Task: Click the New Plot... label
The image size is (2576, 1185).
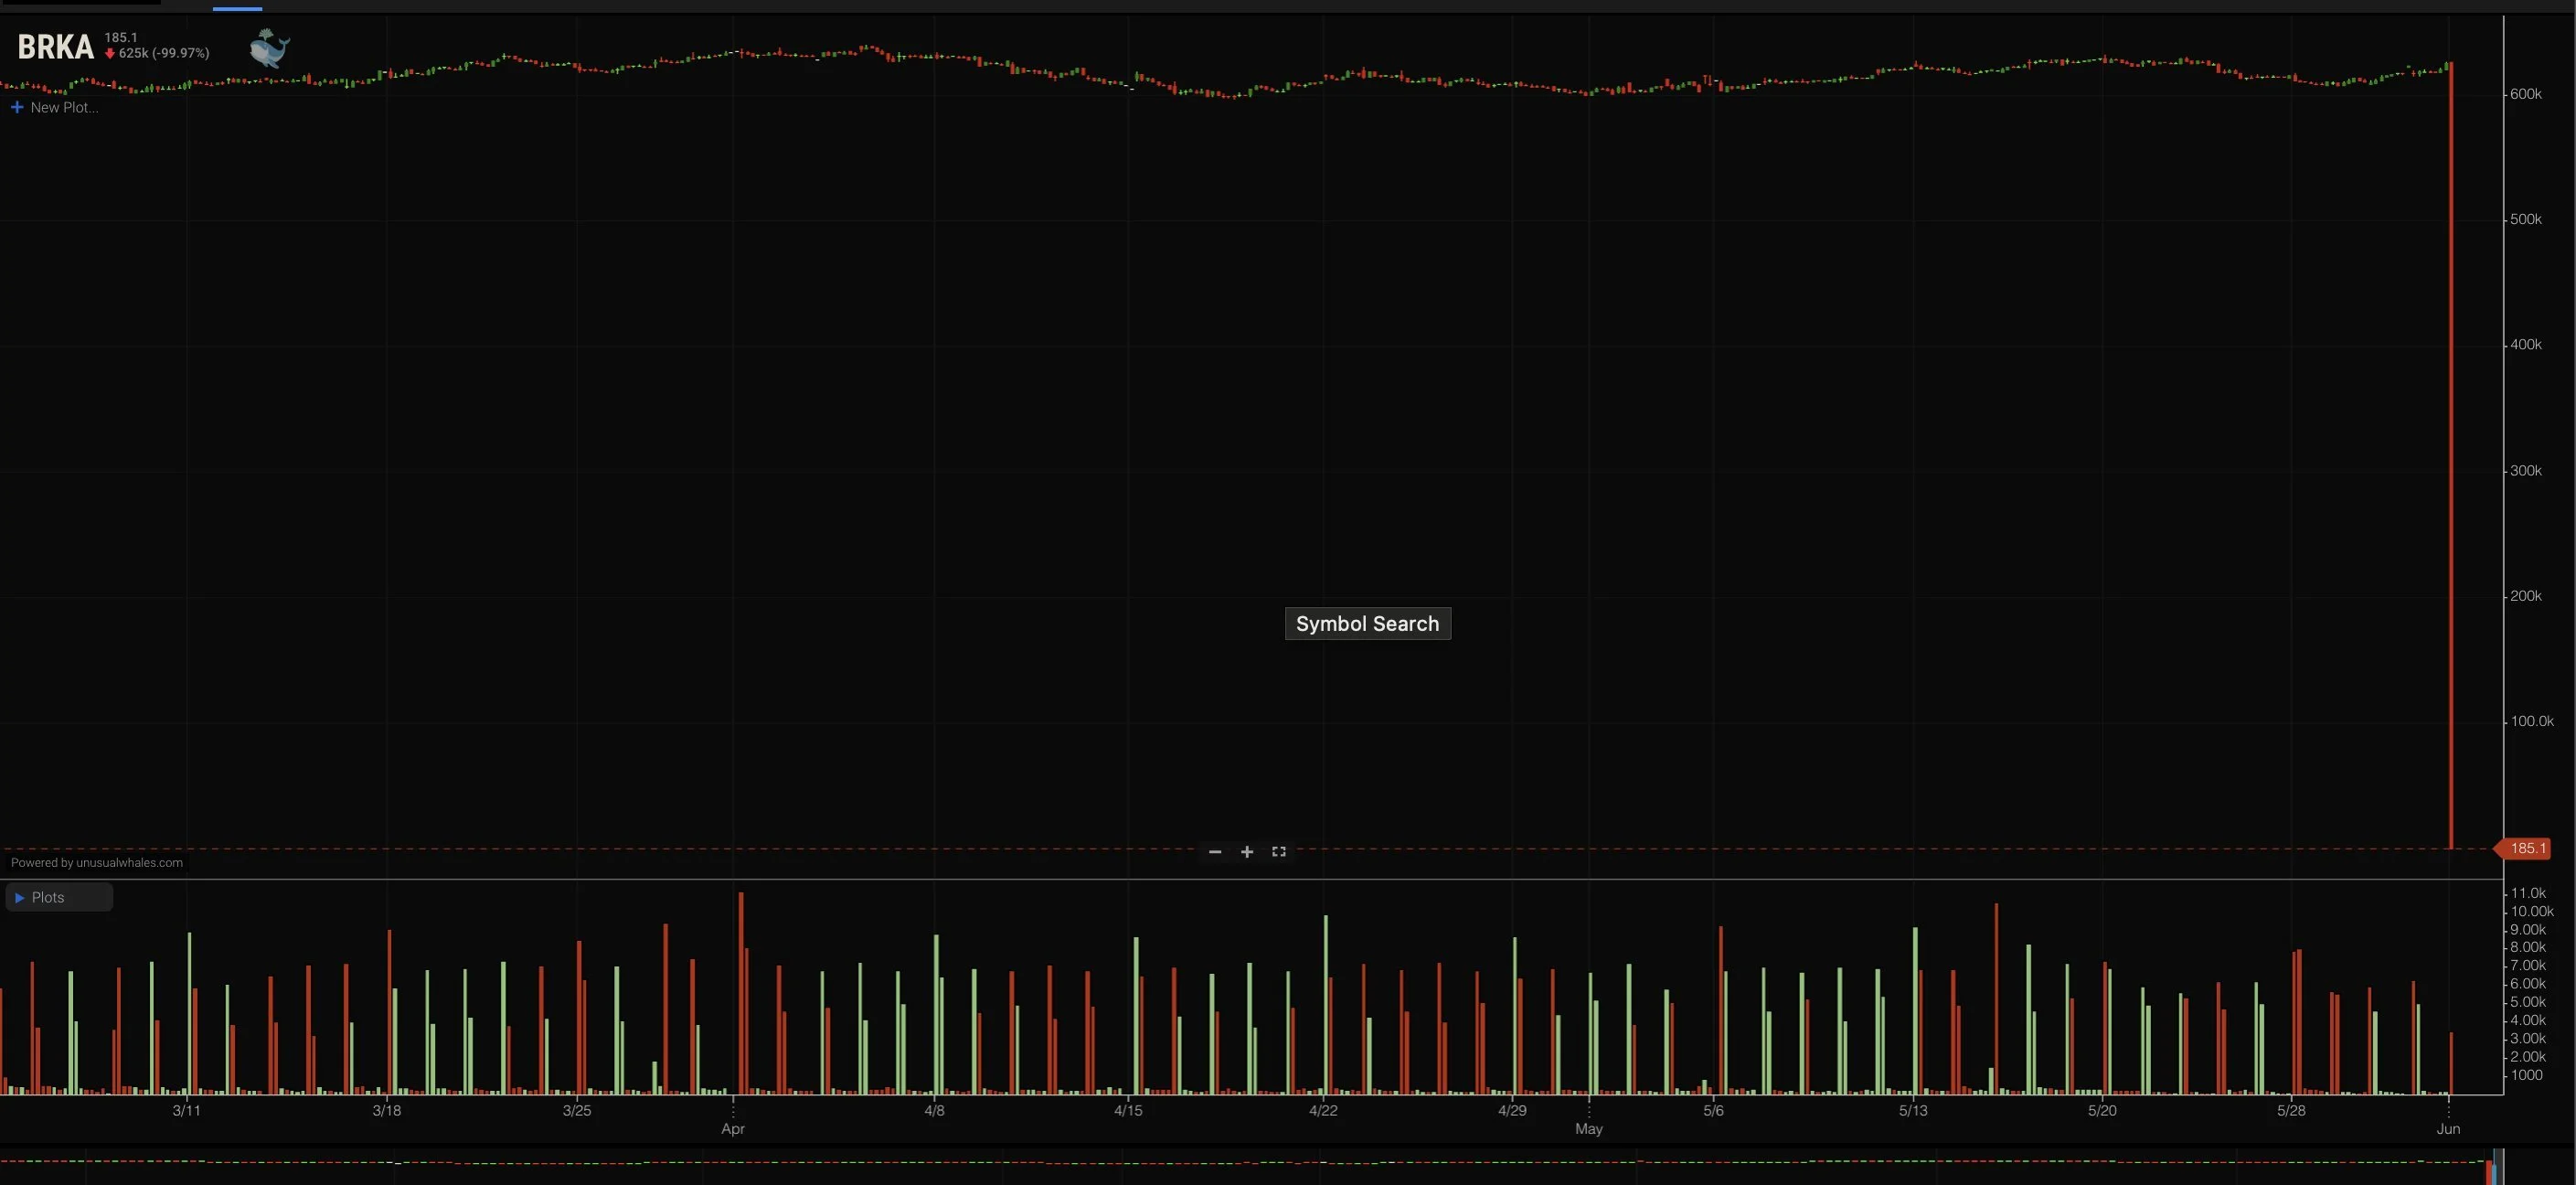Action: [x=64, y=107]
